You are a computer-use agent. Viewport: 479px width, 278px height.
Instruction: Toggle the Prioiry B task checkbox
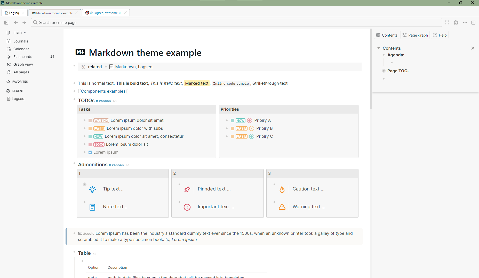click(233, 128)
